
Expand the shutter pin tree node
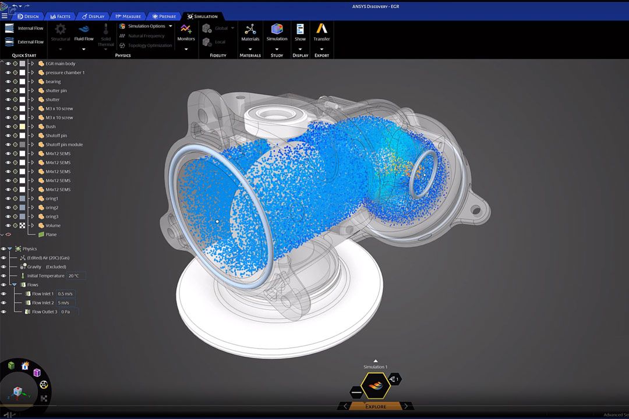click(x=33, y=91)
